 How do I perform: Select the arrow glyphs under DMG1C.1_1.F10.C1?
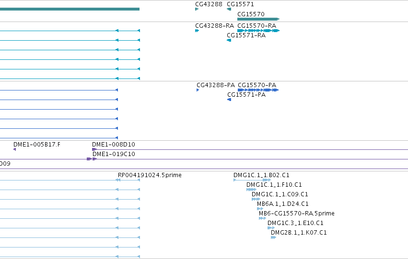[251, 190]
